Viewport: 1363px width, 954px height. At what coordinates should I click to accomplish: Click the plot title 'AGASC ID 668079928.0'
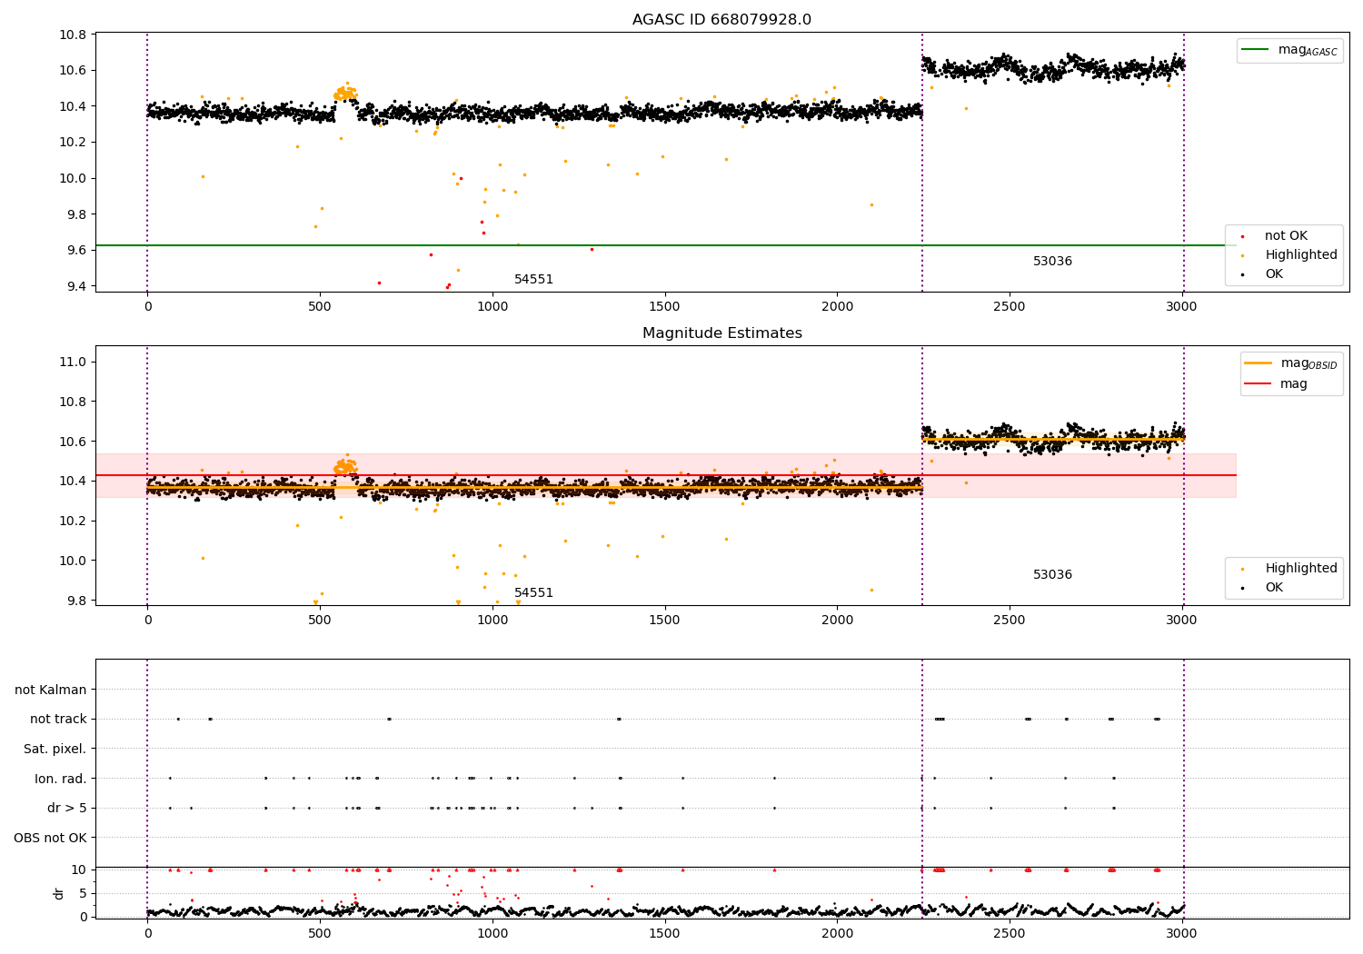(721, 20)
